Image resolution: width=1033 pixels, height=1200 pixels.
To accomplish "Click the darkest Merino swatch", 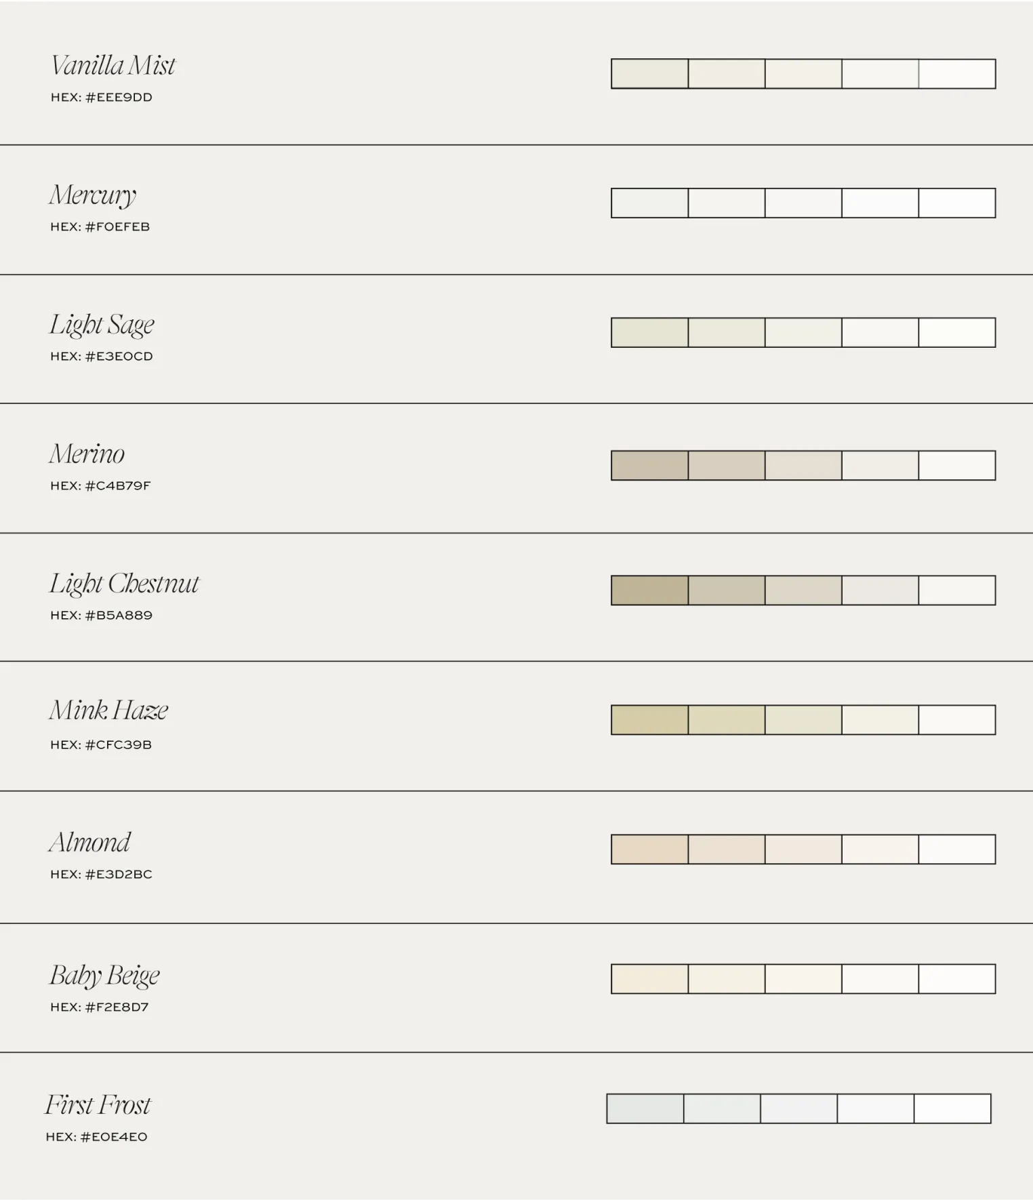I will click(649, 466).
